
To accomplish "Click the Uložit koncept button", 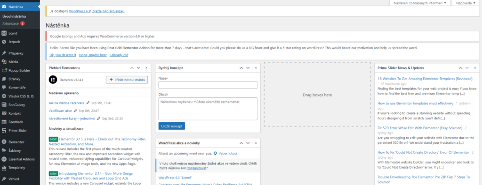I will (x=171, y=126).
